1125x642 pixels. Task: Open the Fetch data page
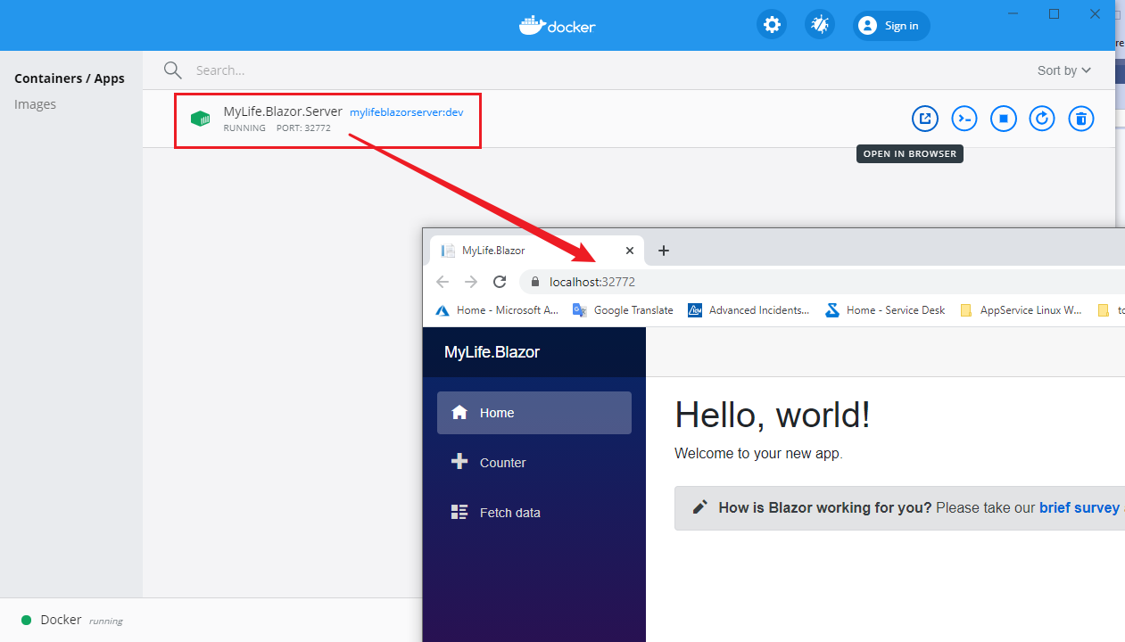pyautogui.click(x=509, y=513)
